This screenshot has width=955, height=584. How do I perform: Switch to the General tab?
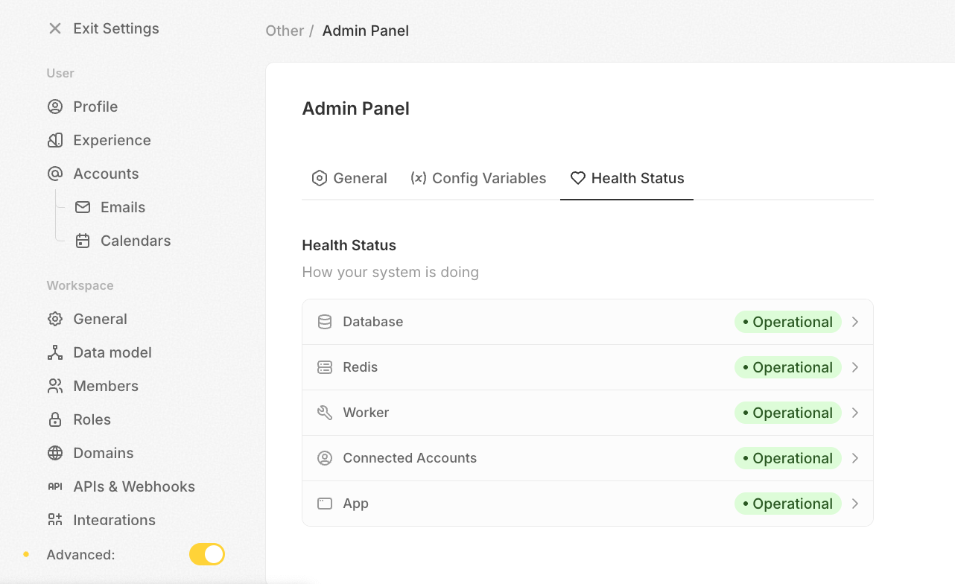(349, 178)
